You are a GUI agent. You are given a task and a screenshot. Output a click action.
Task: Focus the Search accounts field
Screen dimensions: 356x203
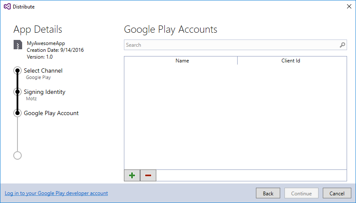[235, 45]
